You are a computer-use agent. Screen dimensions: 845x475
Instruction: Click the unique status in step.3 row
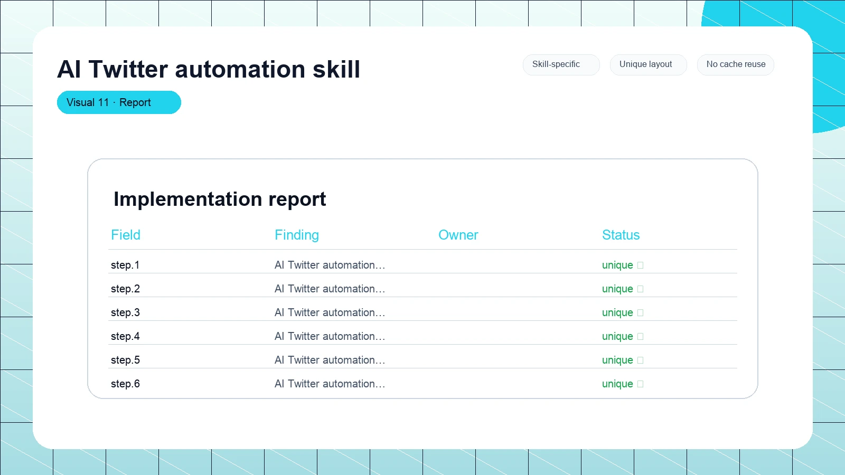tap(623, 312)
